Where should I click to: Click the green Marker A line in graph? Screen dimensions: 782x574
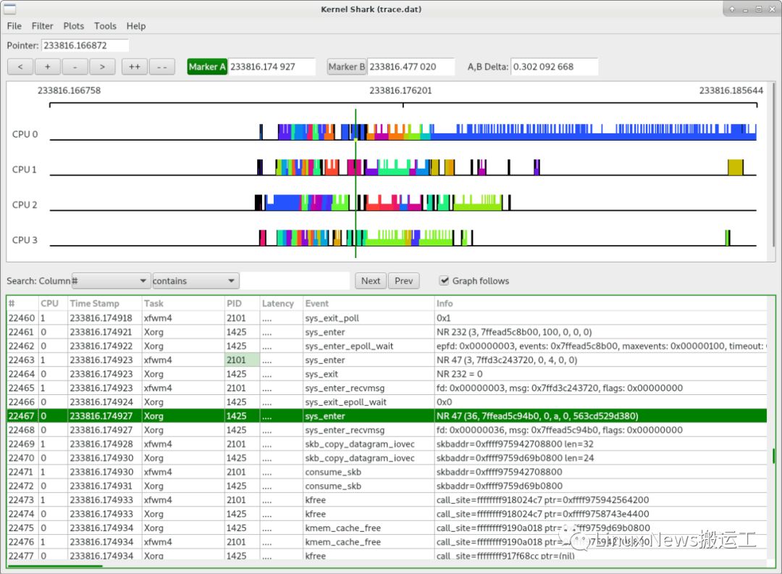(356, 183)
